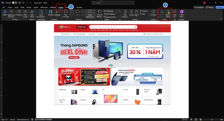
Task: Start Read Aloud
Action: (32, 14)
